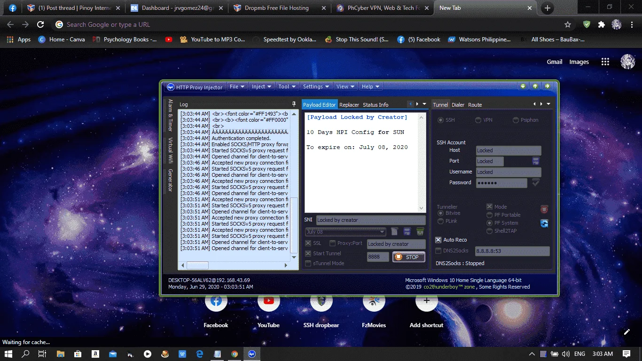
Task: Open the Alarm & Timer side tab
Action: (x=171, y=116)
